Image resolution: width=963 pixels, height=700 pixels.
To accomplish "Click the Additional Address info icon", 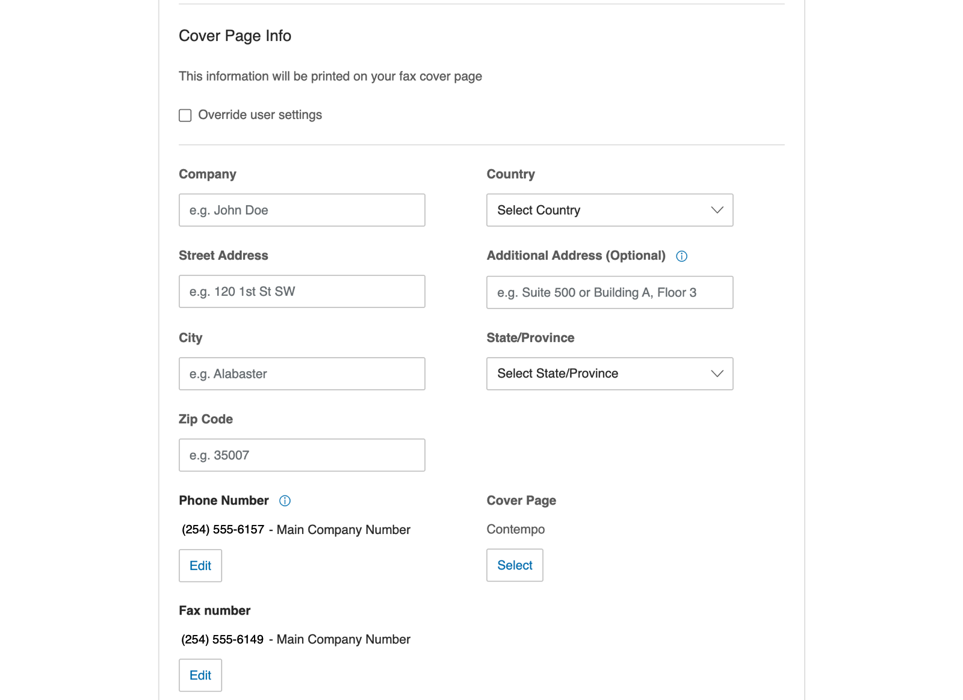I will pos(681,256).
